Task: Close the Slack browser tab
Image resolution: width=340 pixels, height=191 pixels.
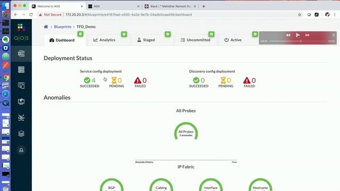Action: [194, 6]
